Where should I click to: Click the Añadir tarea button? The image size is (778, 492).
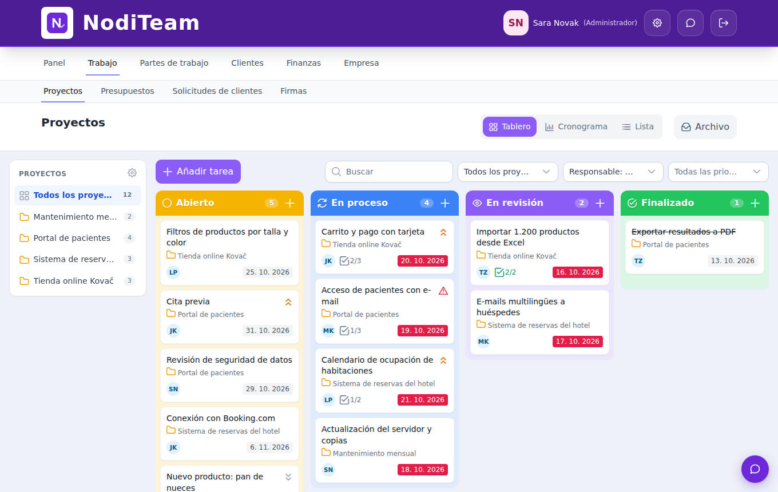point(199,172)
